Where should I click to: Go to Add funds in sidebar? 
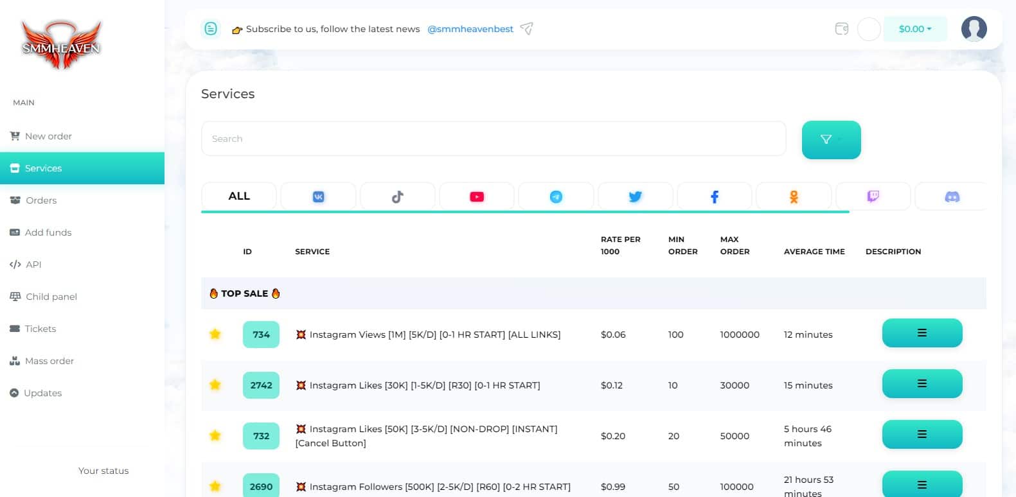[x=48, y=232]
